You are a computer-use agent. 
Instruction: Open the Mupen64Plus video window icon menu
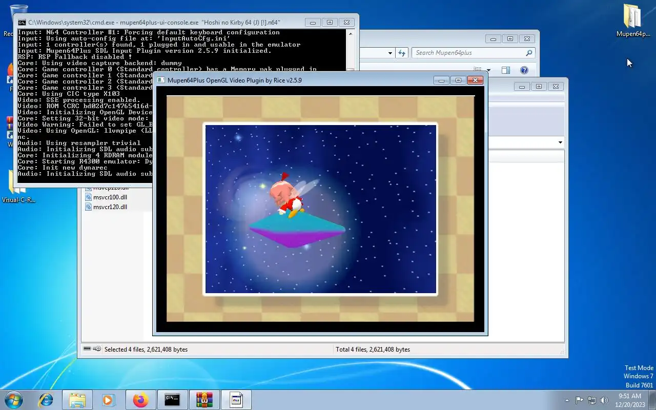[161, 80]
